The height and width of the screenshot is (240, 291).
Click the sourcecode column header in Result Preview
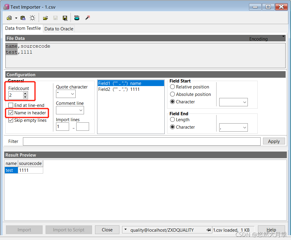coord(30,163)
